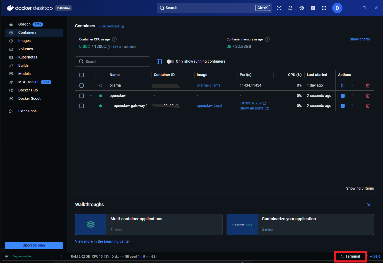Click version v4.68.0 in status bar

374,257
